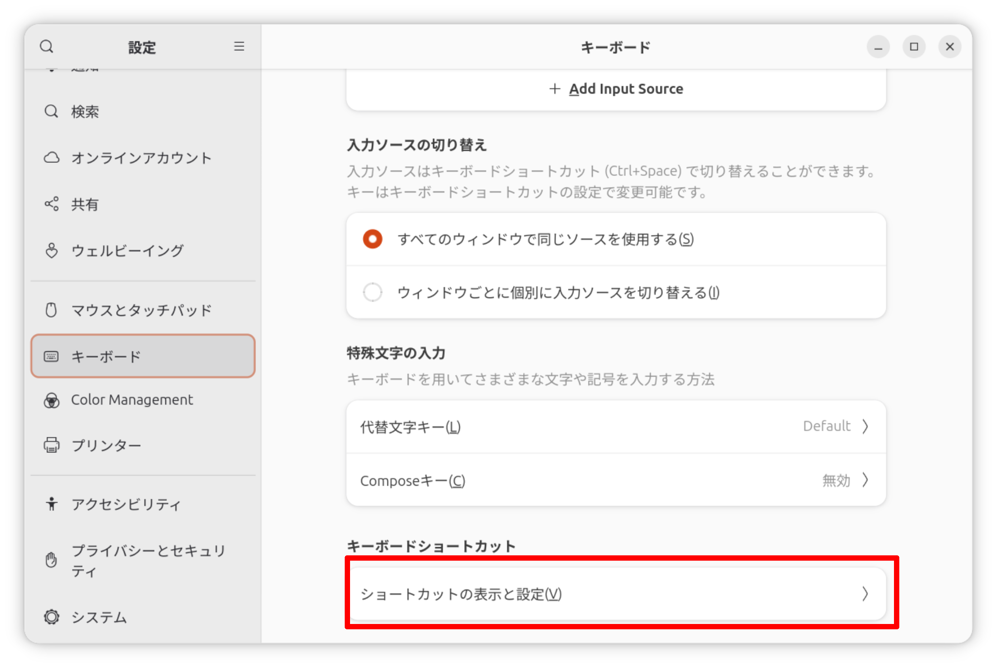996x667 pixels.
Task: Expand the Composeキー 無効 chevron
Action: coord(865,480)
